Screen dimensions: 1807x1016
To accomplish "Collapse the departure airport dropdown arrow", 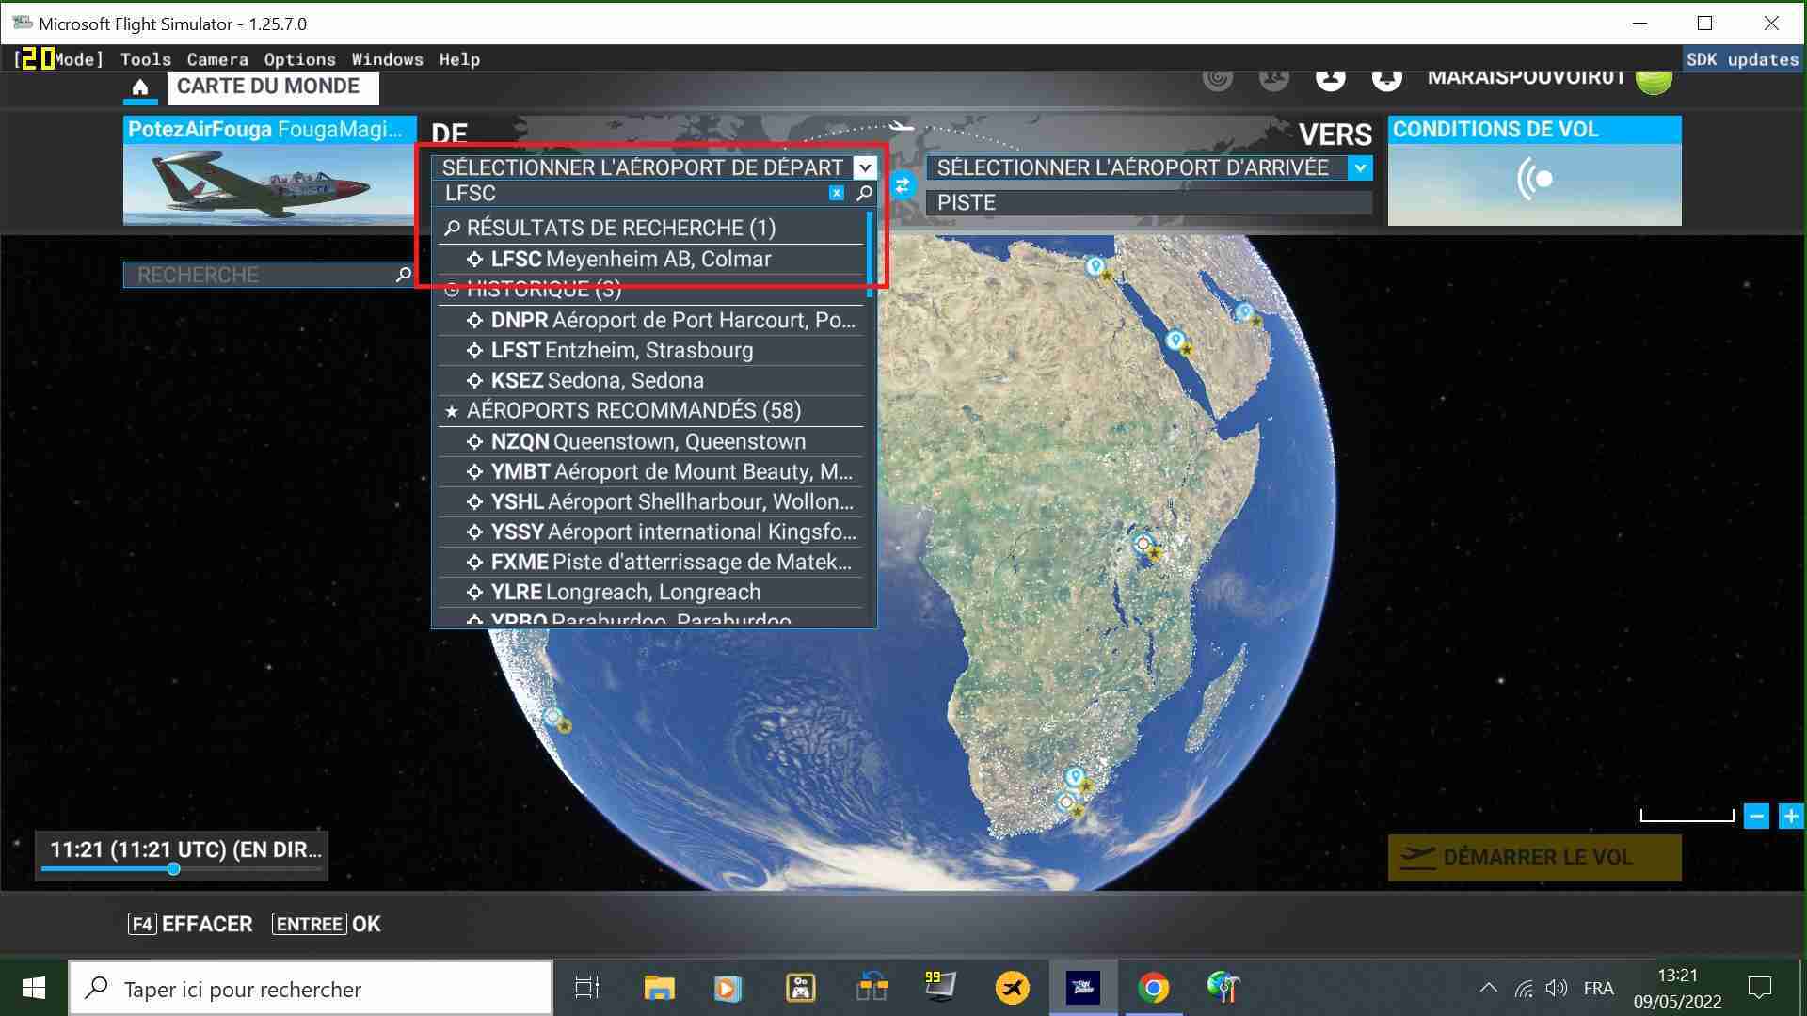I will (864, 167).
